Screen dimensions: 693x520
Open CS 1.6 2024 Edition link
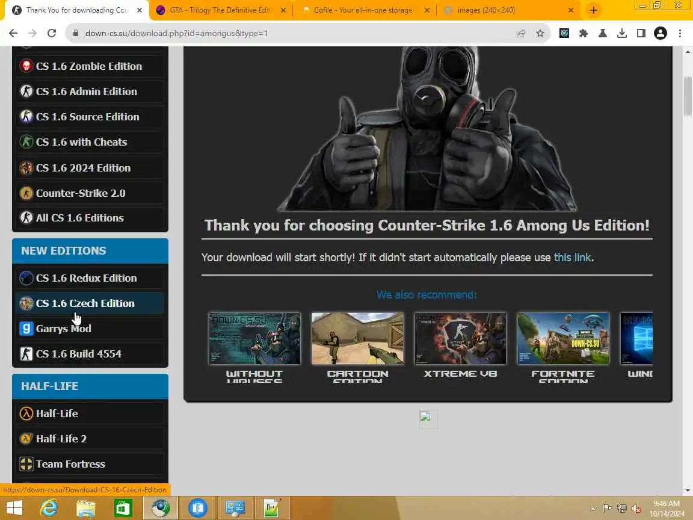point(90,167)
